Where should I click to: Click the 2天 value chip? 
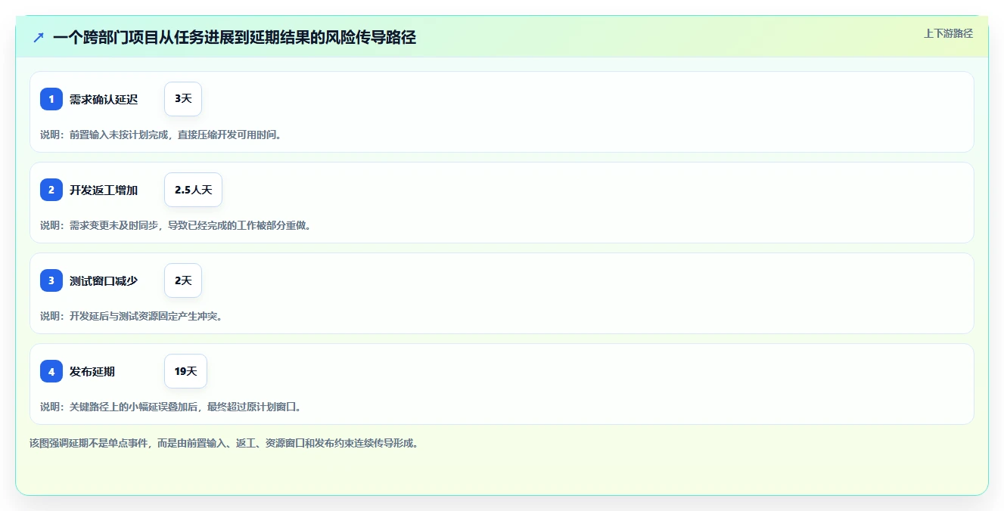183,280
